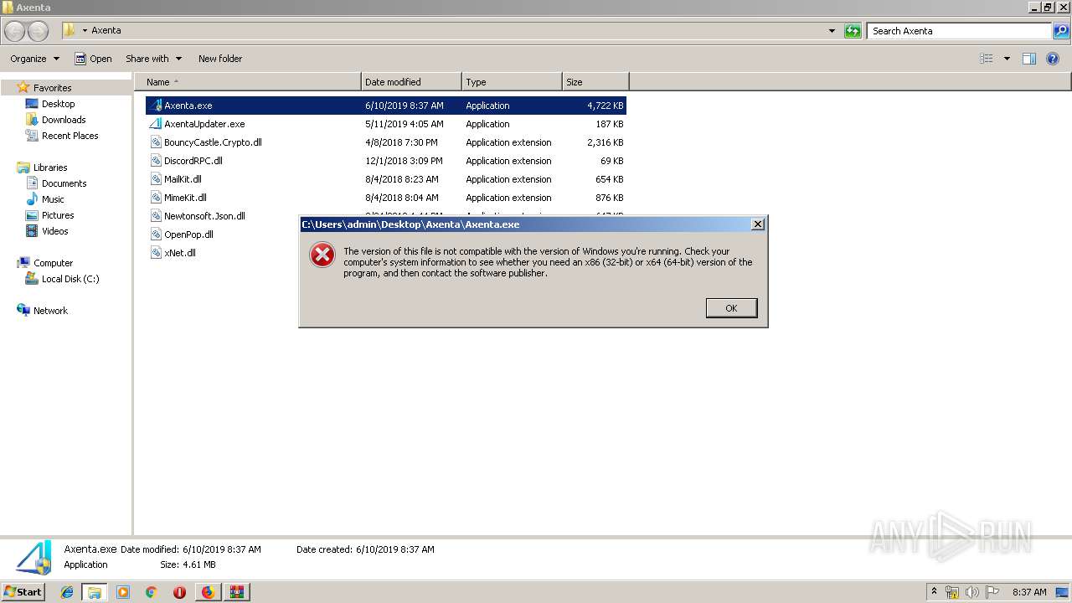Open the Documents library

[64, 183]
